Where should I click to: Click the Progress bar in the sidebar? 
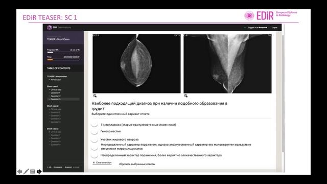tap(63, 52)
